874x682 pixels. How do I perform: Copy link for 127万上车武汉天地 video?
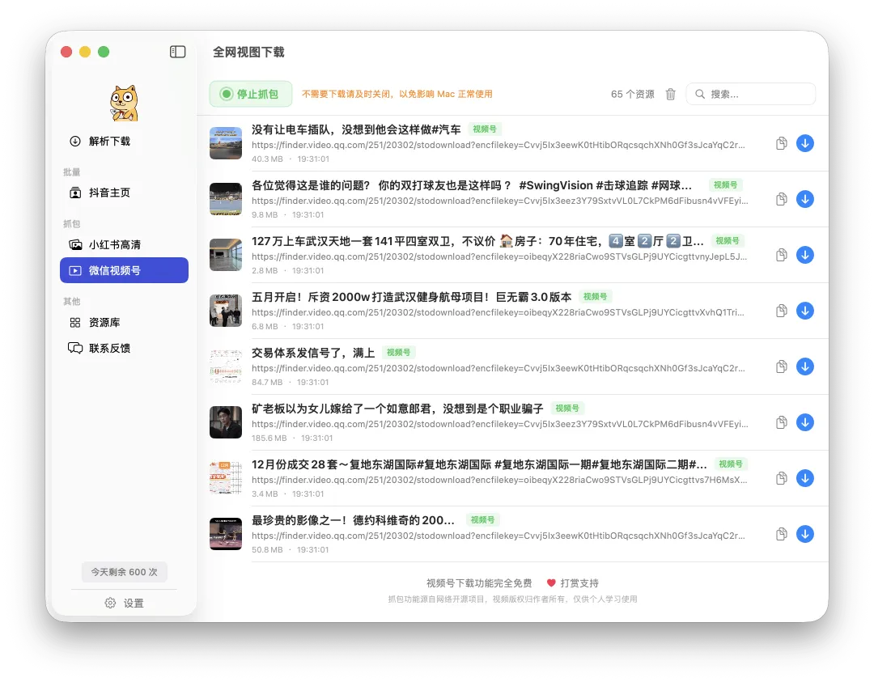pyautogui.click(x=782, y=255)
